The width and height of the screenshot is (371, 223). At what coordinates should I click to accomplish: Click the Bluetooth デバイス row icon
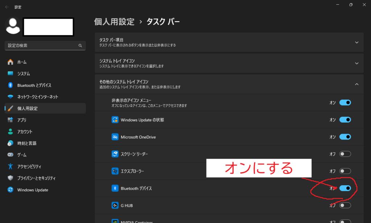point(115,188)
